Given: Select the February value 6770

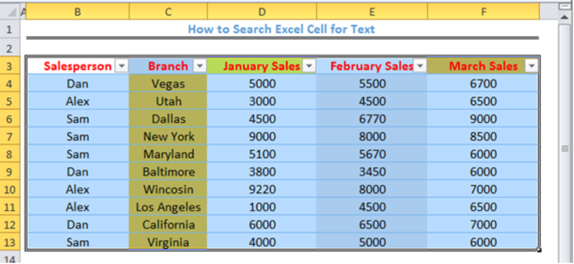Looking at the screenshot, I should click(x=372, y=119).
